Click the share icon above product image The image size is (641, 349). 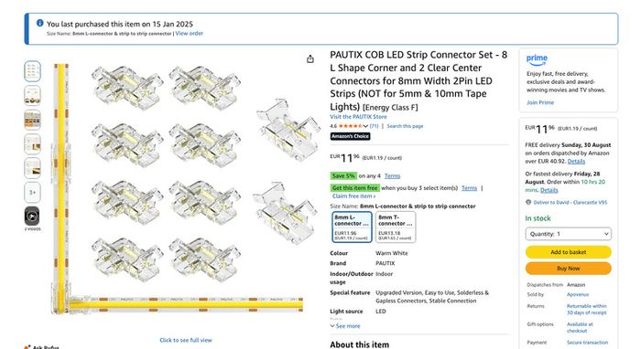point(310,59)
